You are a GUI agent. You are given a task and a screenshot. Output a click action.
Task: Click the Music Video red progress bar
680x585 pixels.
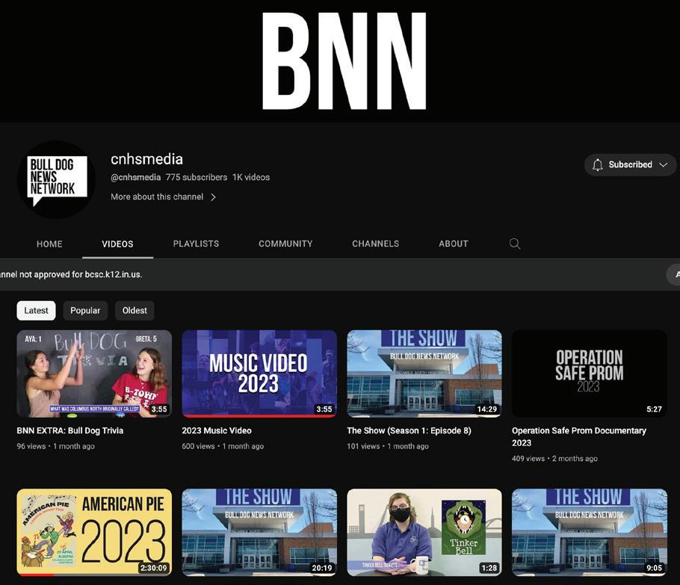[259, 416]
